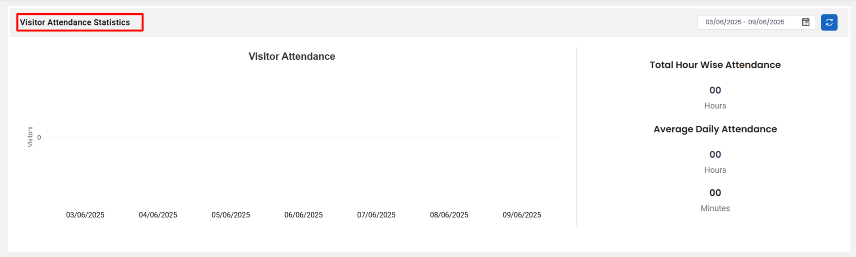Click the Visitor Attendance chart title
The image size is (856, 257).
click(x=292, y=57)
